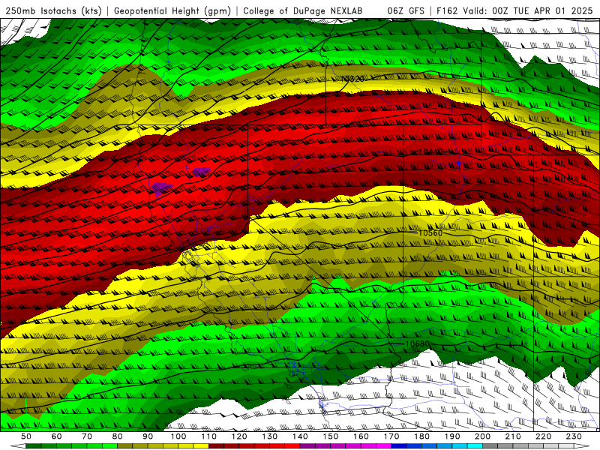The height and width of the screenshot is (450, 600).
Task: Click the 'Valid: 00Z TUE APR 01 2025' text
Action: 528,11
